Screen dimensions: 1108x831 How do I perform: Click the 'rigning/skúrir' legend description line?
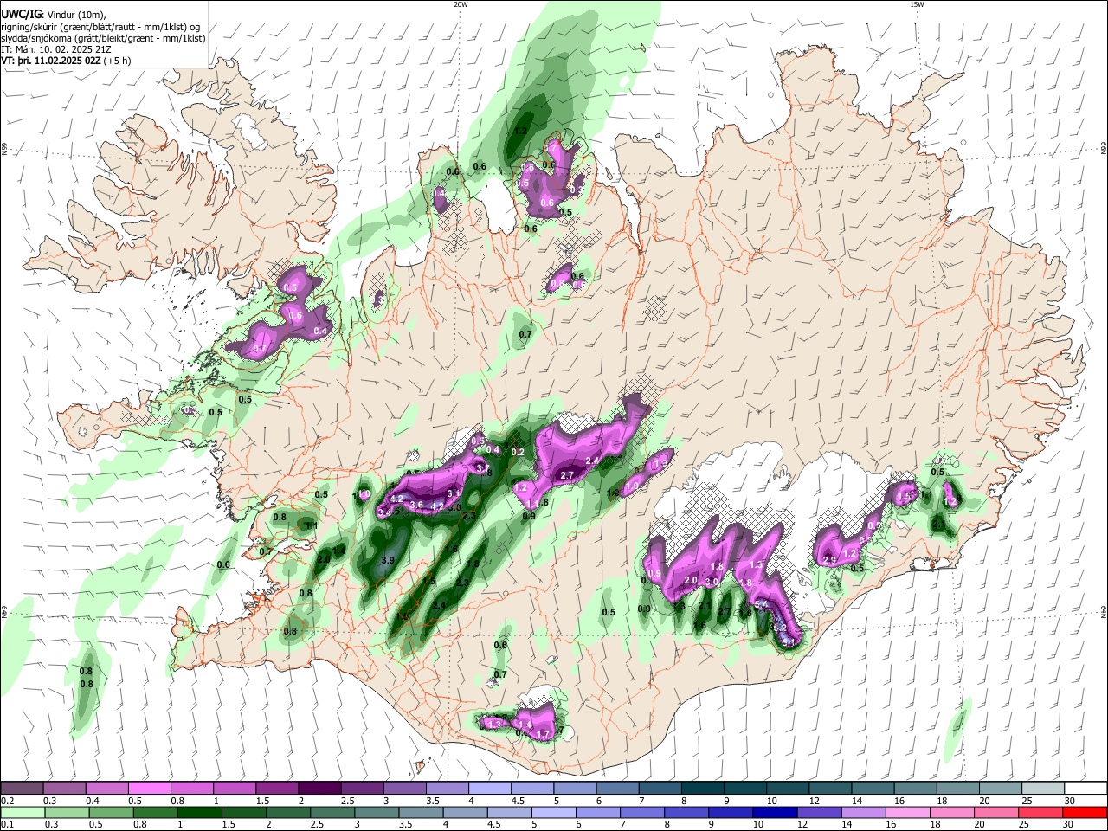pyautogui.click(x=103, y=27)
